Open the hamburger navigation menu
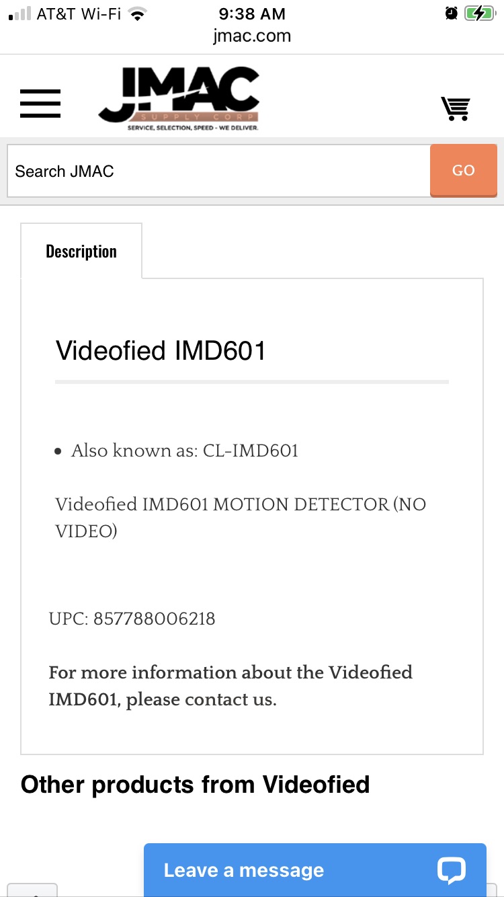 [x=40, y=104]
